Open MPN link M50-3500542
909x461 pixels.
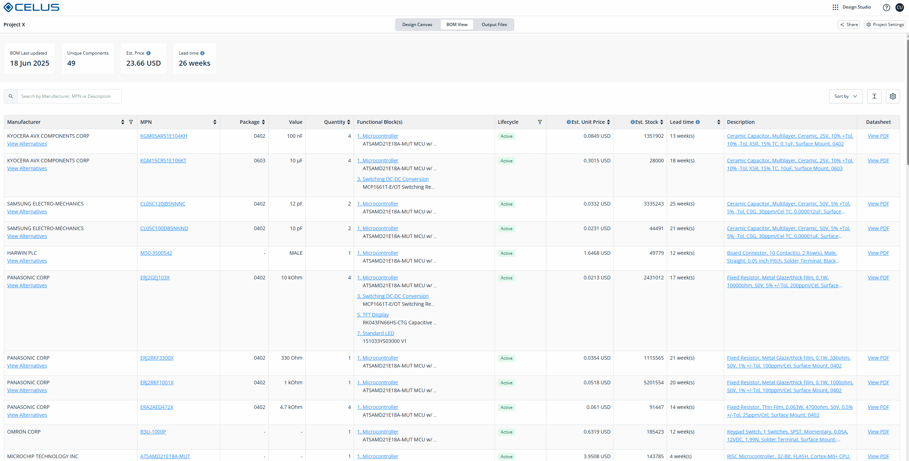(156, 253)
